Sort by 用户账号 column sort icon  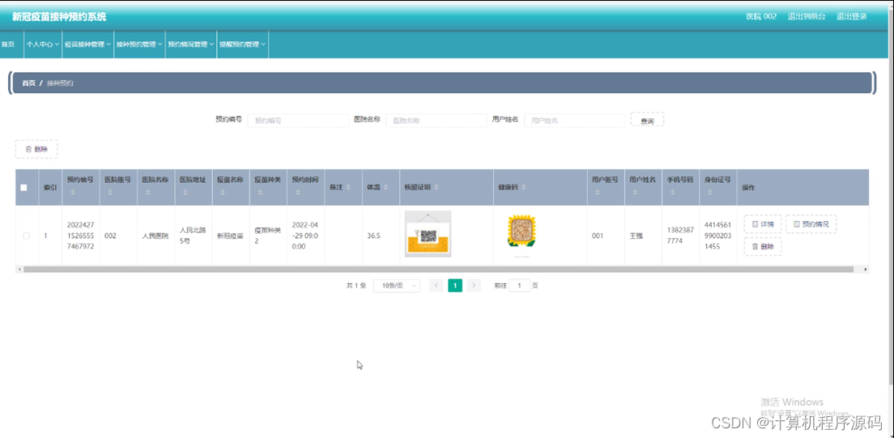(598, 193)
